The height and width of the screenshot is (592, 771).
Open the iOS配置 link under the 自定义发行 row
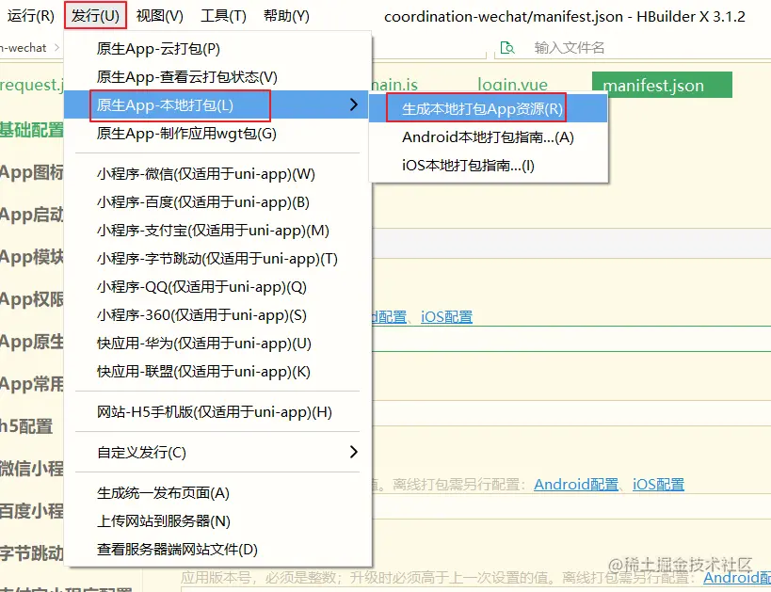658,485
